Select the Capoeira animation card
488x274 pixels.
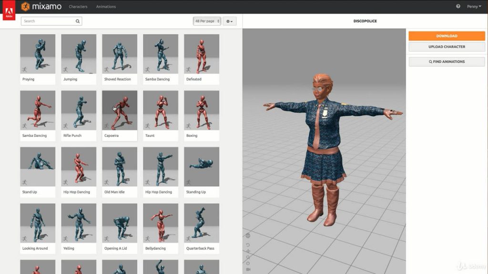pyautogui.click(x=120, y=116)
